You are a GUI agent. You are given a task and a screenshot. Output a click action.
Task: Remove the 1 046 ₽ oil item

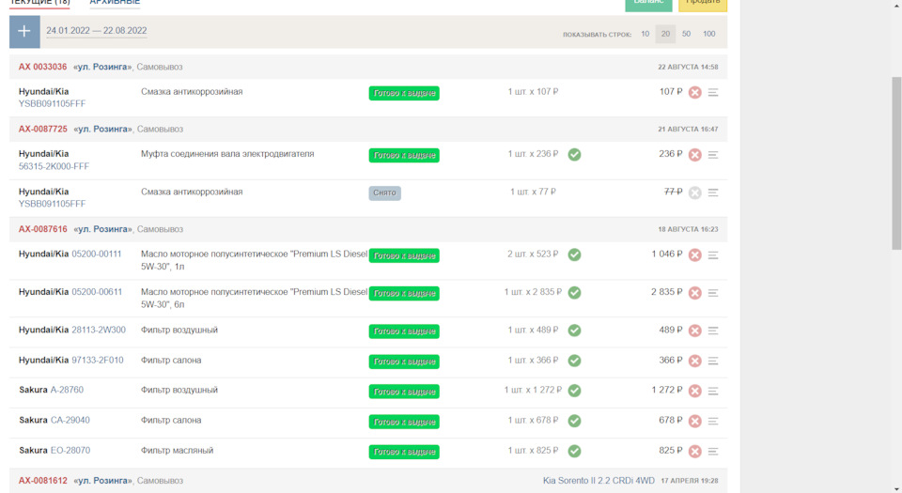pyautogui.click(x=695, y=254)
